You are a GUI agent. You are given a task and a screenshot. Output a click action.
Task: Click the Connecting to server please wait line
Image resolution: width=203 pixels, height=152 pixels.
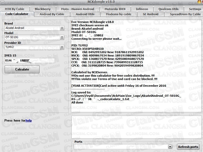point(96,39)
